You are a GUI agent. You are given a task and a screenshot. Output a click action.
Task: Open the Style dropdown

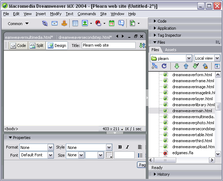pos(109,147)
